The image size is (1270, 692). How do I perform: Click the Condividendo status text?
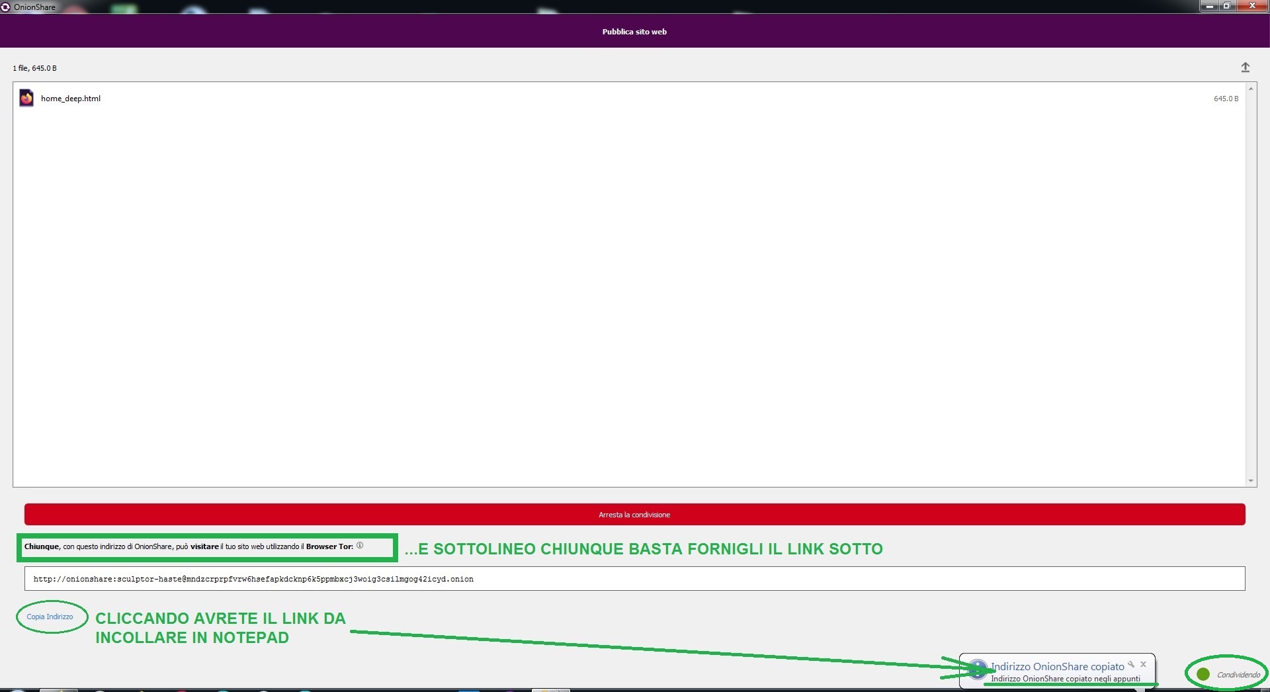(x=1238, y=675)
